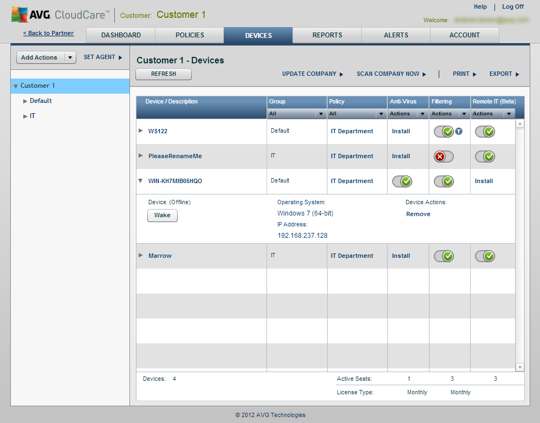Open the Alerts tab
The width and height of the screenshot is (540, 423).
(396, 35)
